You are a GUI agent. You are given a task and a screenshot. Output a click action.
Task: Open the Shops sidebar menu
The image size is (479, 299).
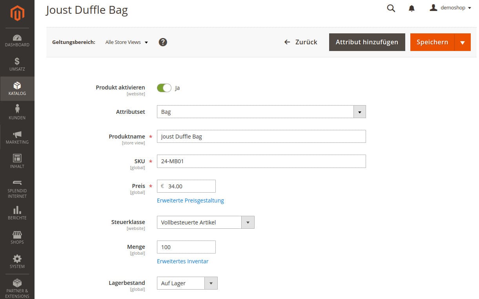[17, 237]
